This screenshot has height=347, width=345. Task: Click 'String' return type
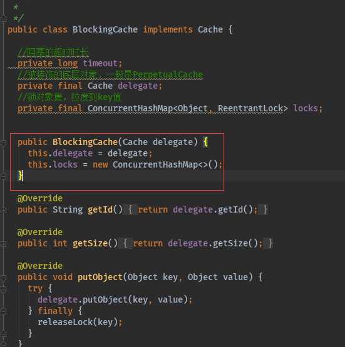68,210
